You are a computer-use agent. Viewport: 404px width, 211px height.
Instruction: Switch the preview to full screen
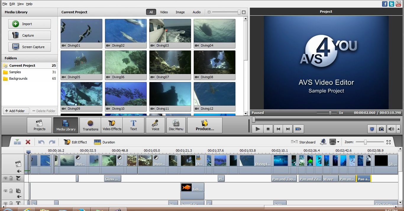(372, 129)
